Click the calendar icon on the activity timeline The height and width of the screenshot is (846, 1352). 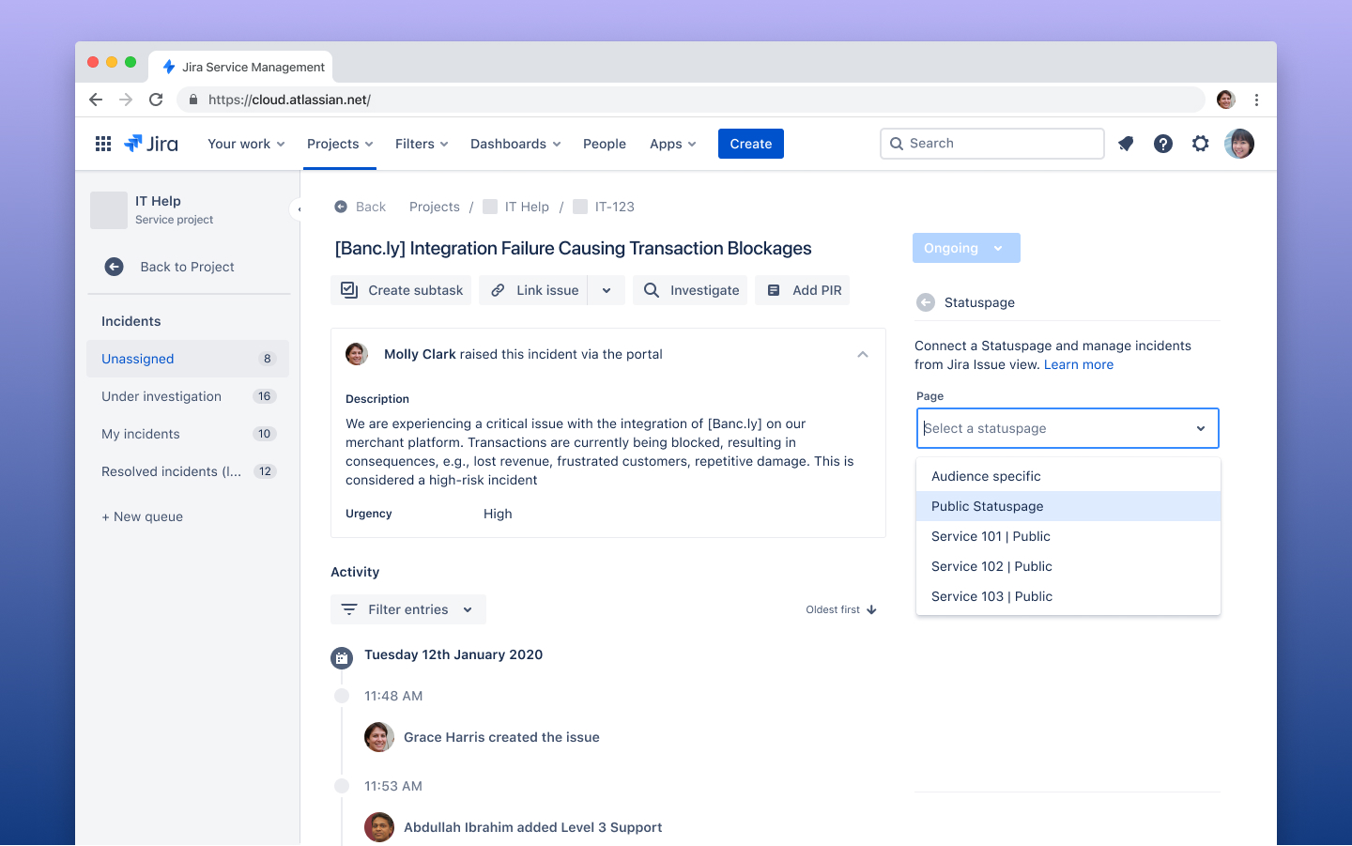(341, 657)
